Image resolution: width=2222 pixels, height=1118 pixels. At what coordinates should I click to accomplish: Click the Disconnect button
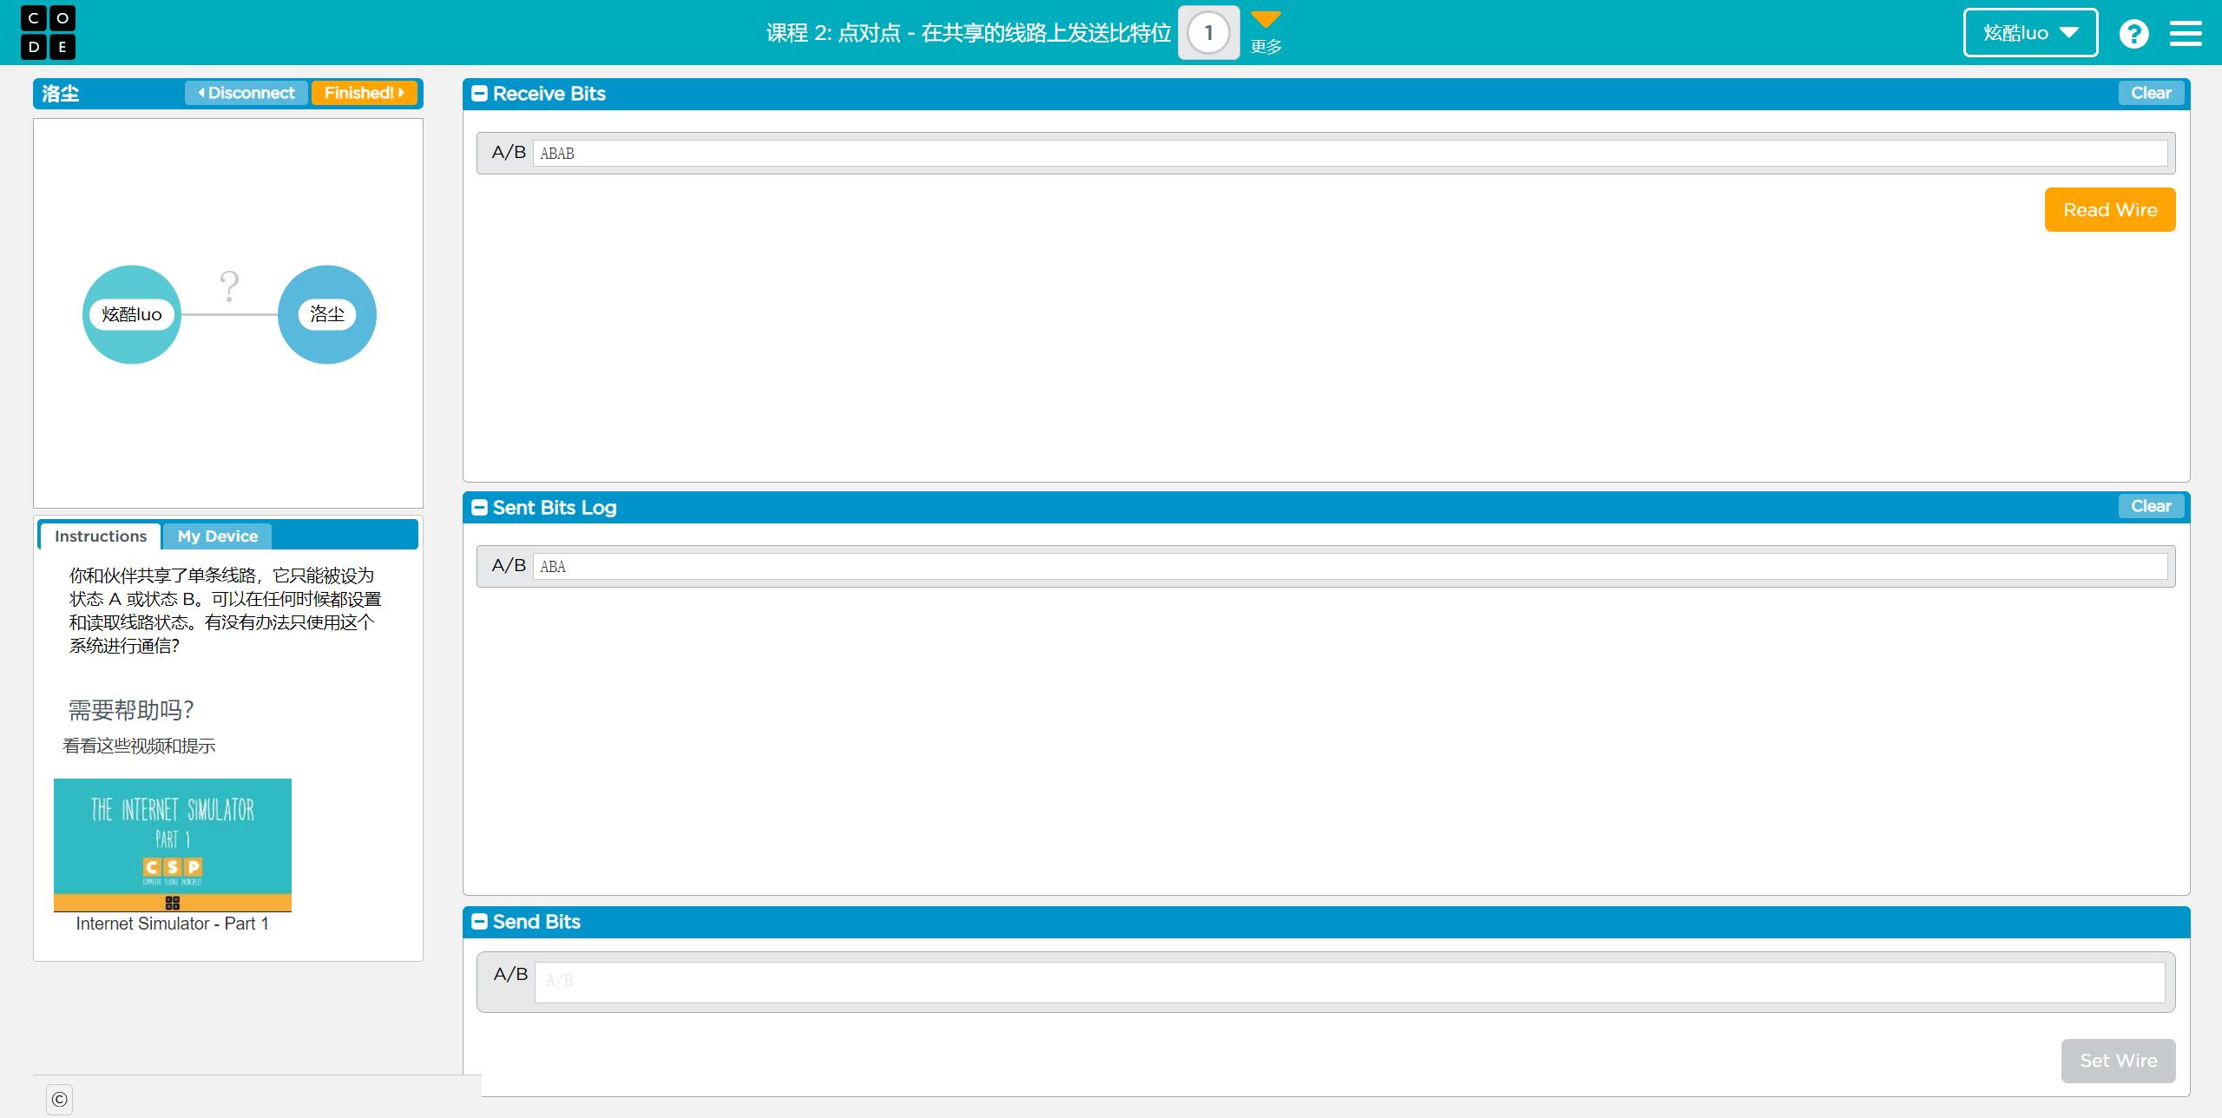click(x=247, y=93)
